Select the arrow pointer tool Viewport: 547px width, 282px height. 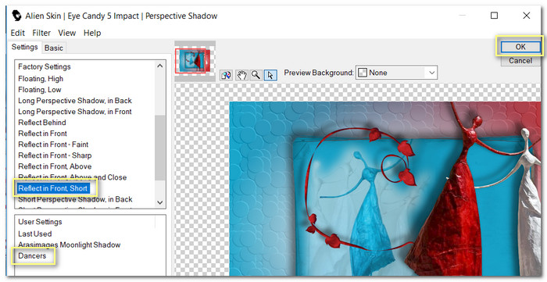270,75
